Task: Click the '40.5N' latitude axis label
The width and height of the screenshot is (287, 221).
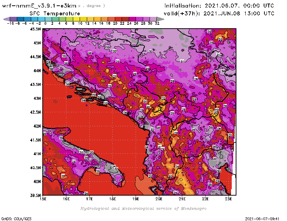Action: pyautogui.click(x=35, y=168)
